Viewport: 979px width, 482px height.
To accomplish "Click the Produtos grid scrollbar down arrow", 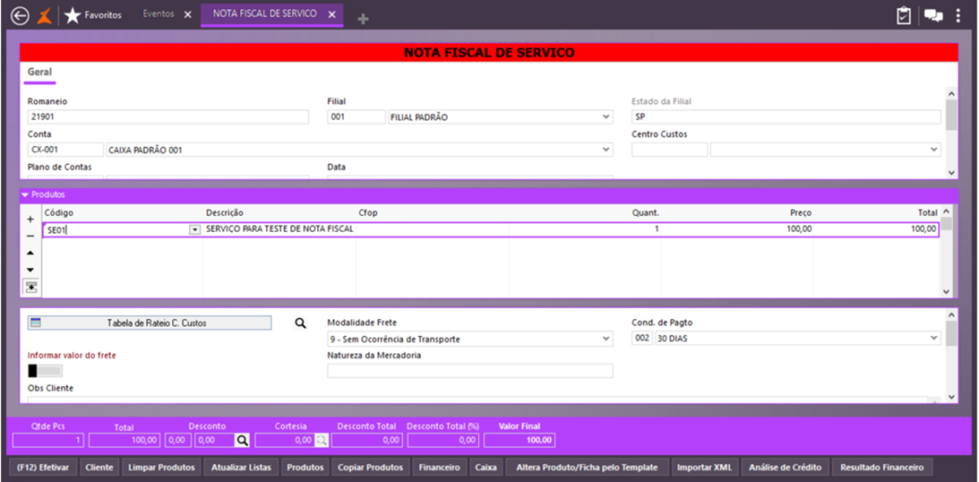I will tap(947, 291).
